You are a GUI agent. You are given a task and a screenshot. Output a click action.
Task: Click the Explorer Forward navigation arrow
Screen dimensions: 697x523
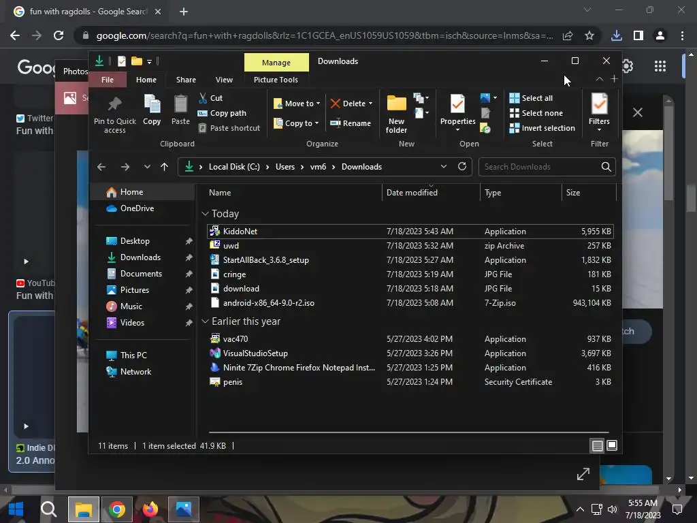tap(125, 167)
